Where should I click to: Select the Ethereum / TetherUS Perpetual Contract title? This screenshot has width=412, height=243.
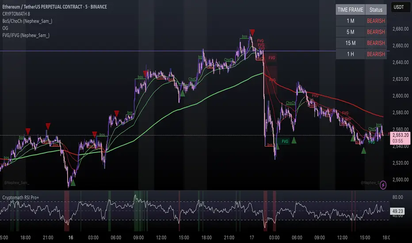click(55, 7)
